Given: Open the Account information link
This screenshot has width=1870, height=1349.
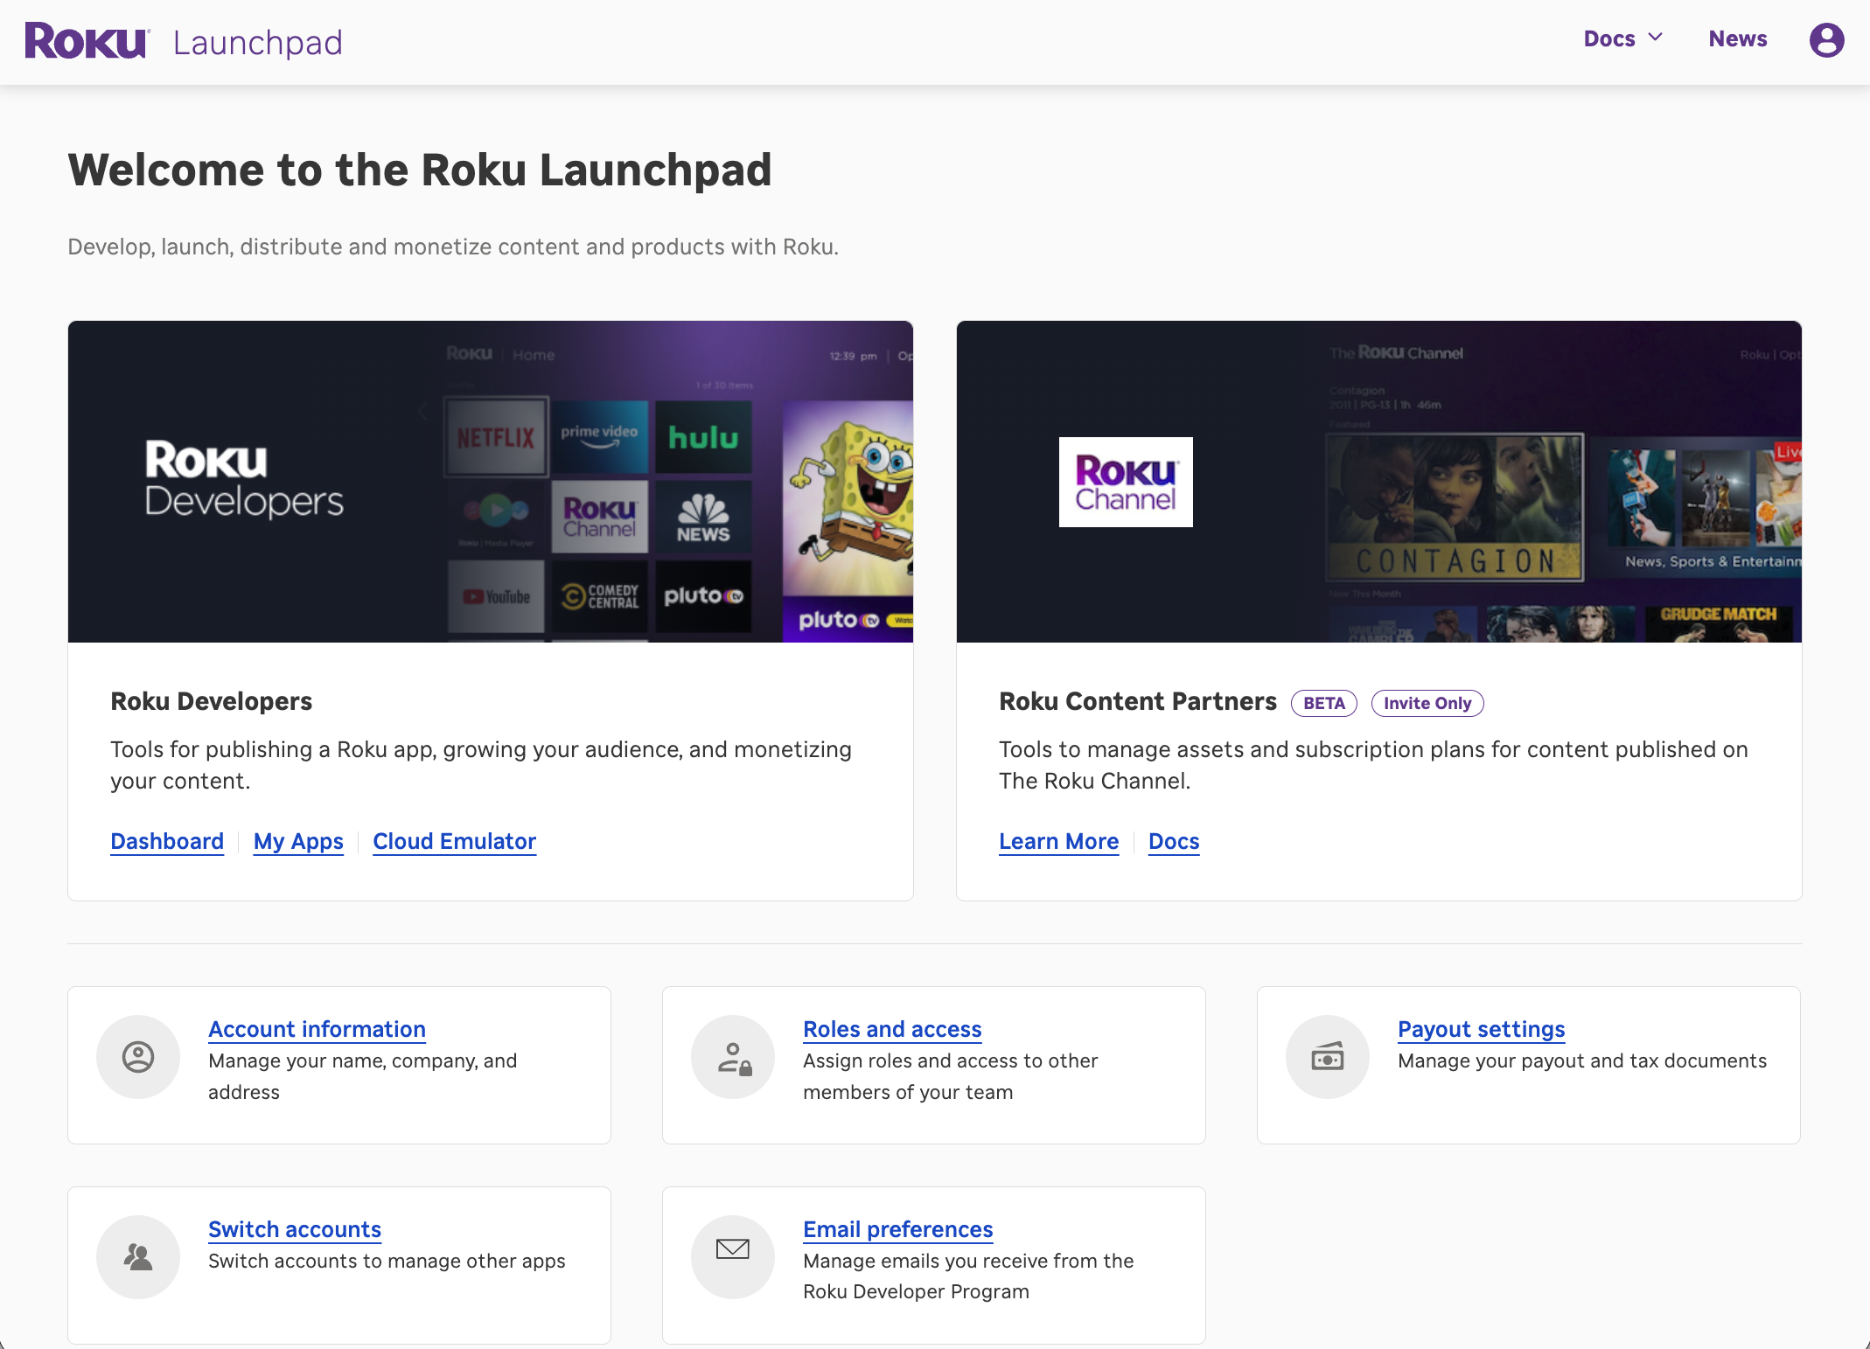Looking at the screenshot, I should (317, 1029).
